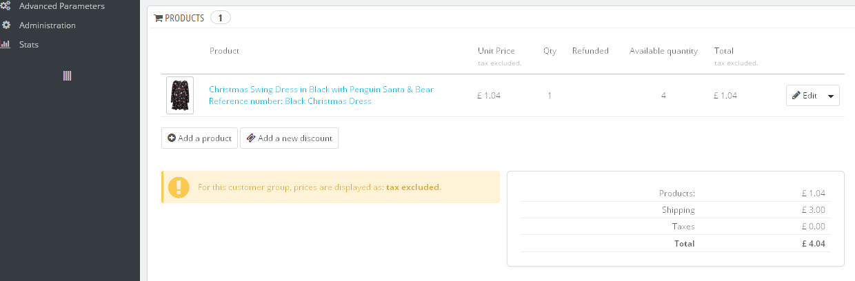The width and height of the screenshot is (855, 281).
Task: Click the ticket icon on Add discount
Action: pos(251,138)
